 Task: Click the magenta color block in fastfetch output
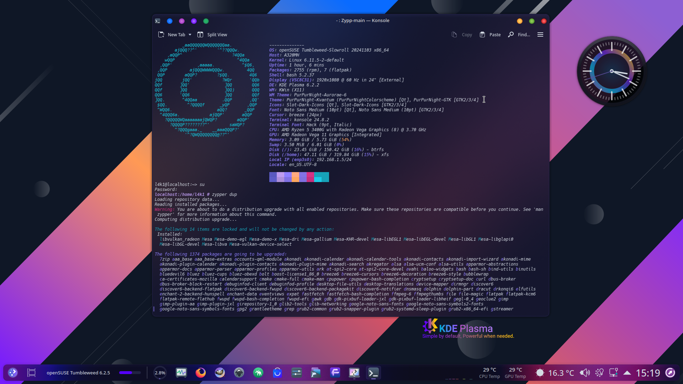click(310, 177)
